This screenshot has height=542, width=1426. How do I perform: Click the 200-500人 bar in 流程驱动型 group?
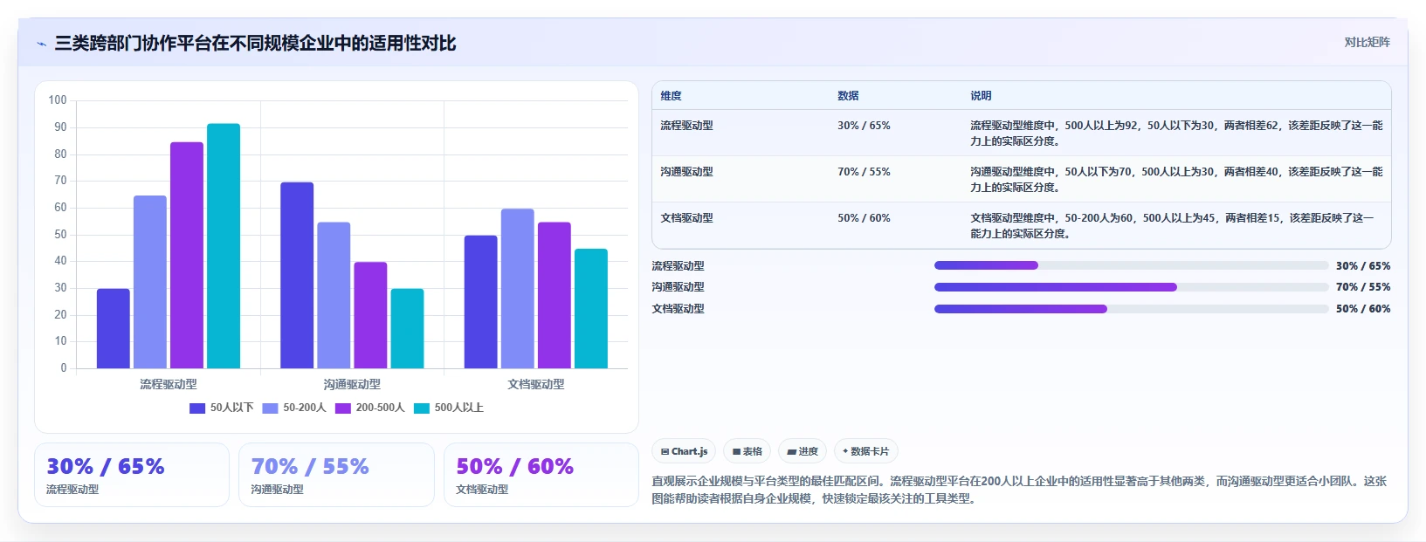(187, 256)
